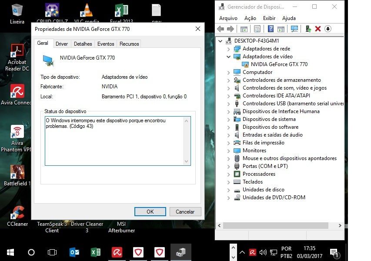Expand the Processadores node

point(229,174)
